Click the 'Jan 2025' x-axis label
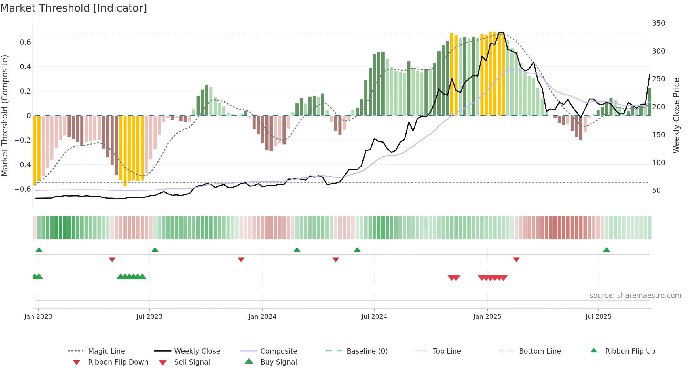The width and height of the screenshot is (691, 389). (487, 317)
